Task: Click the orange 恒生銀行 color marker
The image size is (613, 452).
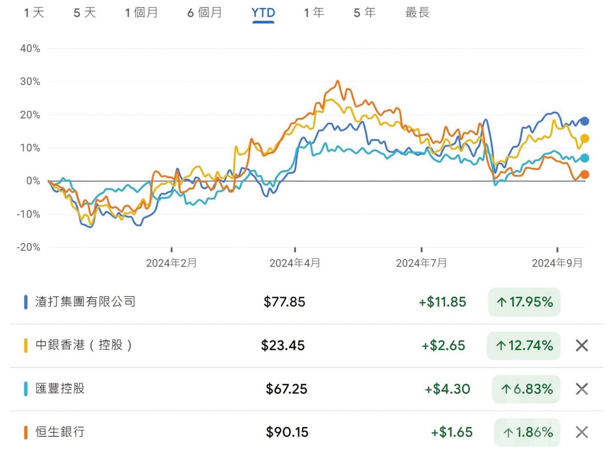Action: click(x=26, y=432)
